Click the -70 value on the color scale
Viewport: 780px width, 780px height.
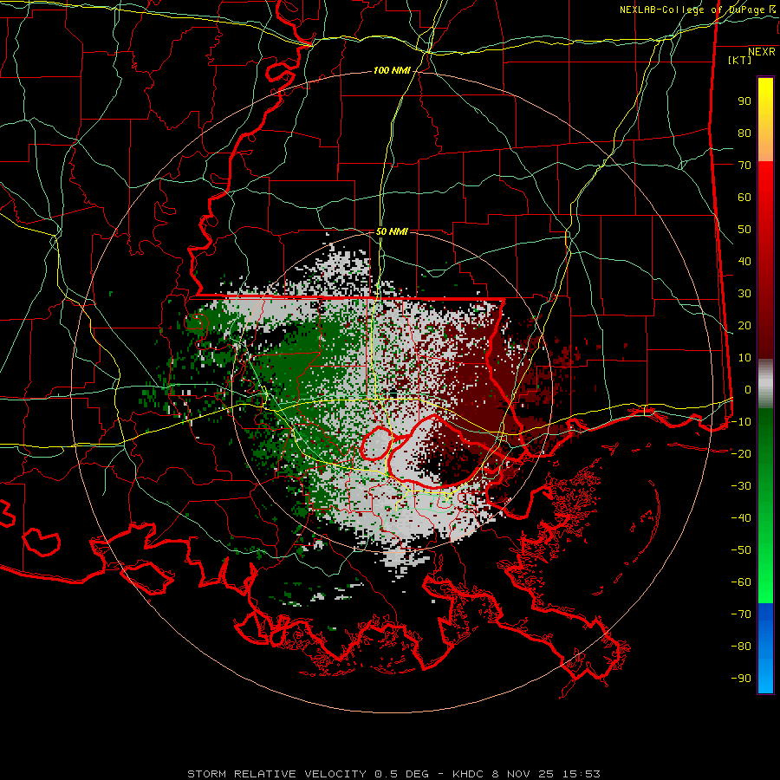pyautogui.click(x=741, y=614)
